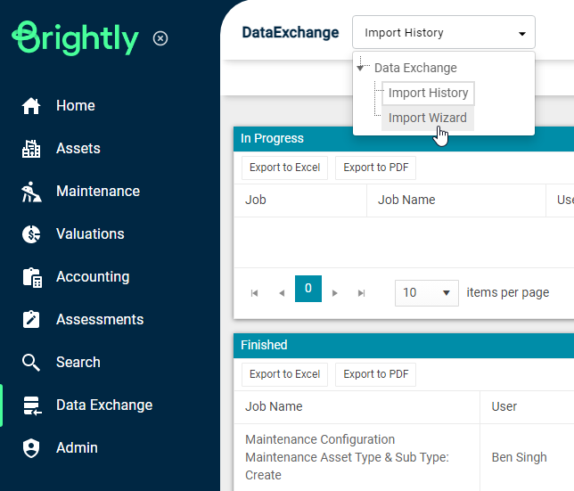Collapse the Data Exchange tree node
This screenshot has width=574, height=491.
[361, 68]
